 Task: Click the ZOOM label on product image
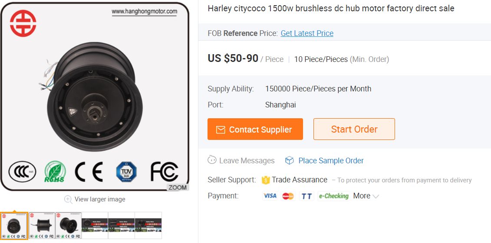click(x=178, y=188)
